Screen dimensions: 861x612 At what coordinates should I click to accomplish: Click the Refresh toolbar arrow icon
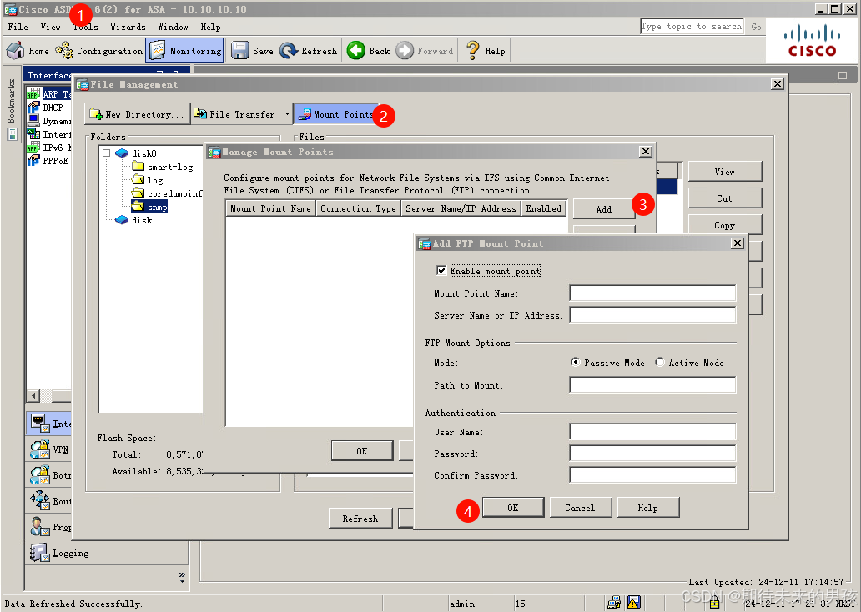(289, 51)
